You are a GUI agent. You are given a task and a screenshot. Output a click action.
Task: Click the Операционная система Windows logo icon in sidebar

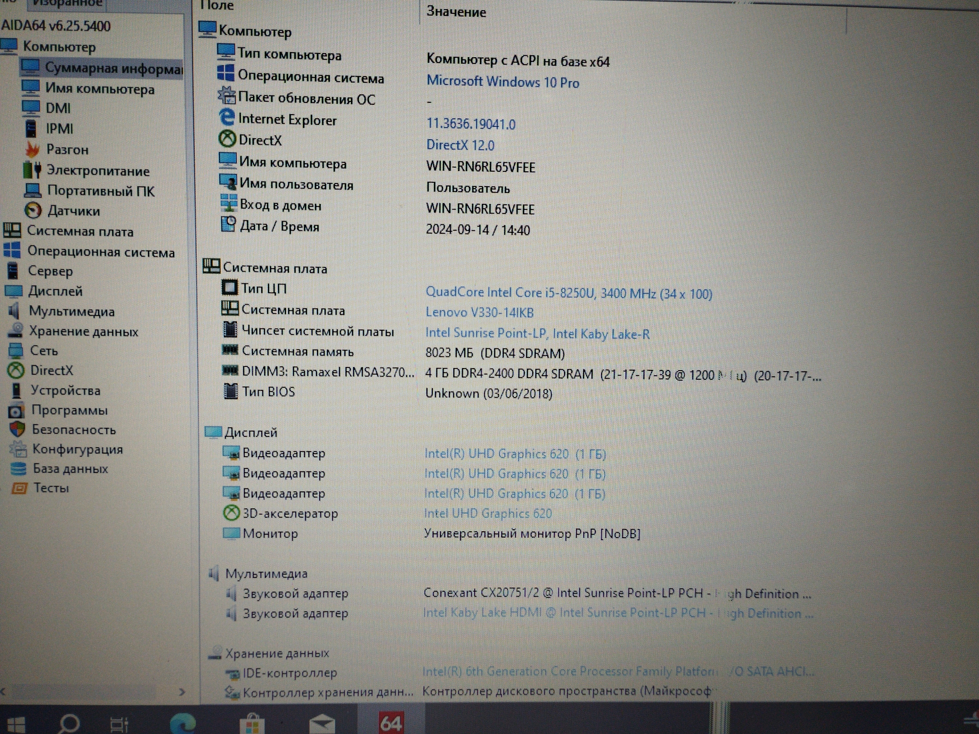[12, 250]
